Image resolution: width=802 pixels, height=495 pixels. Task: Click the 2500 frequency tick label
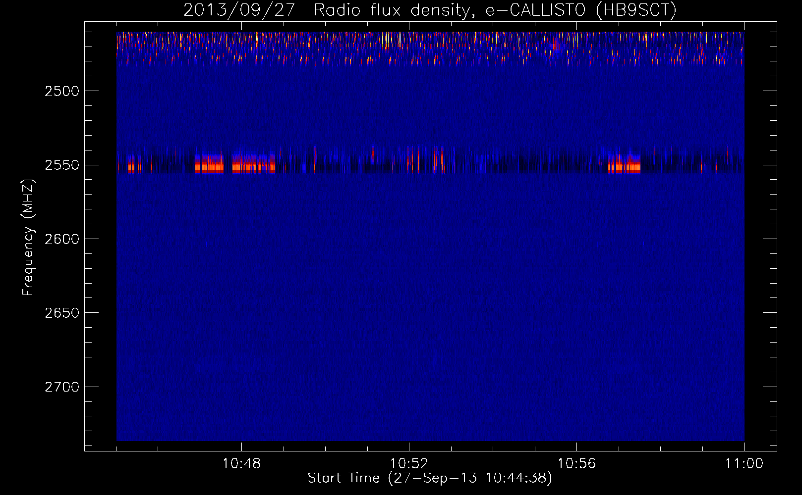click(62, 91)
